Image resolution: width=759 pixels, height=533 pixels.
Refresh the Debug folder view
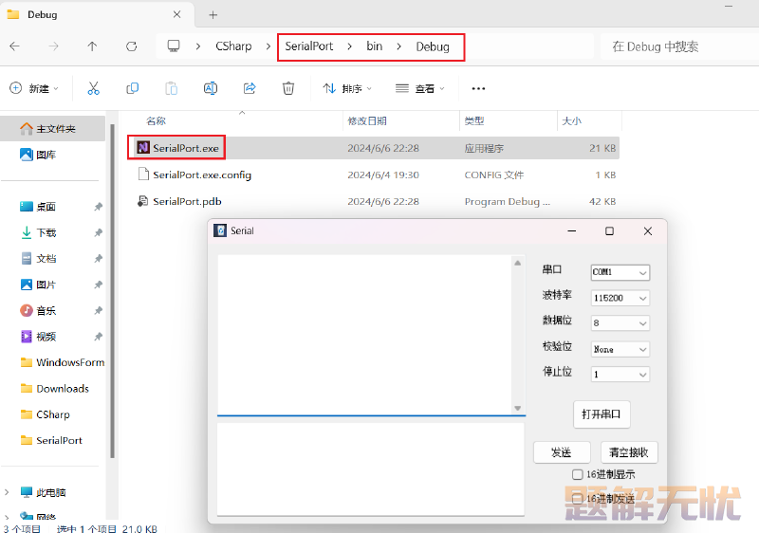pyautogui.click(x=131, y=46)
